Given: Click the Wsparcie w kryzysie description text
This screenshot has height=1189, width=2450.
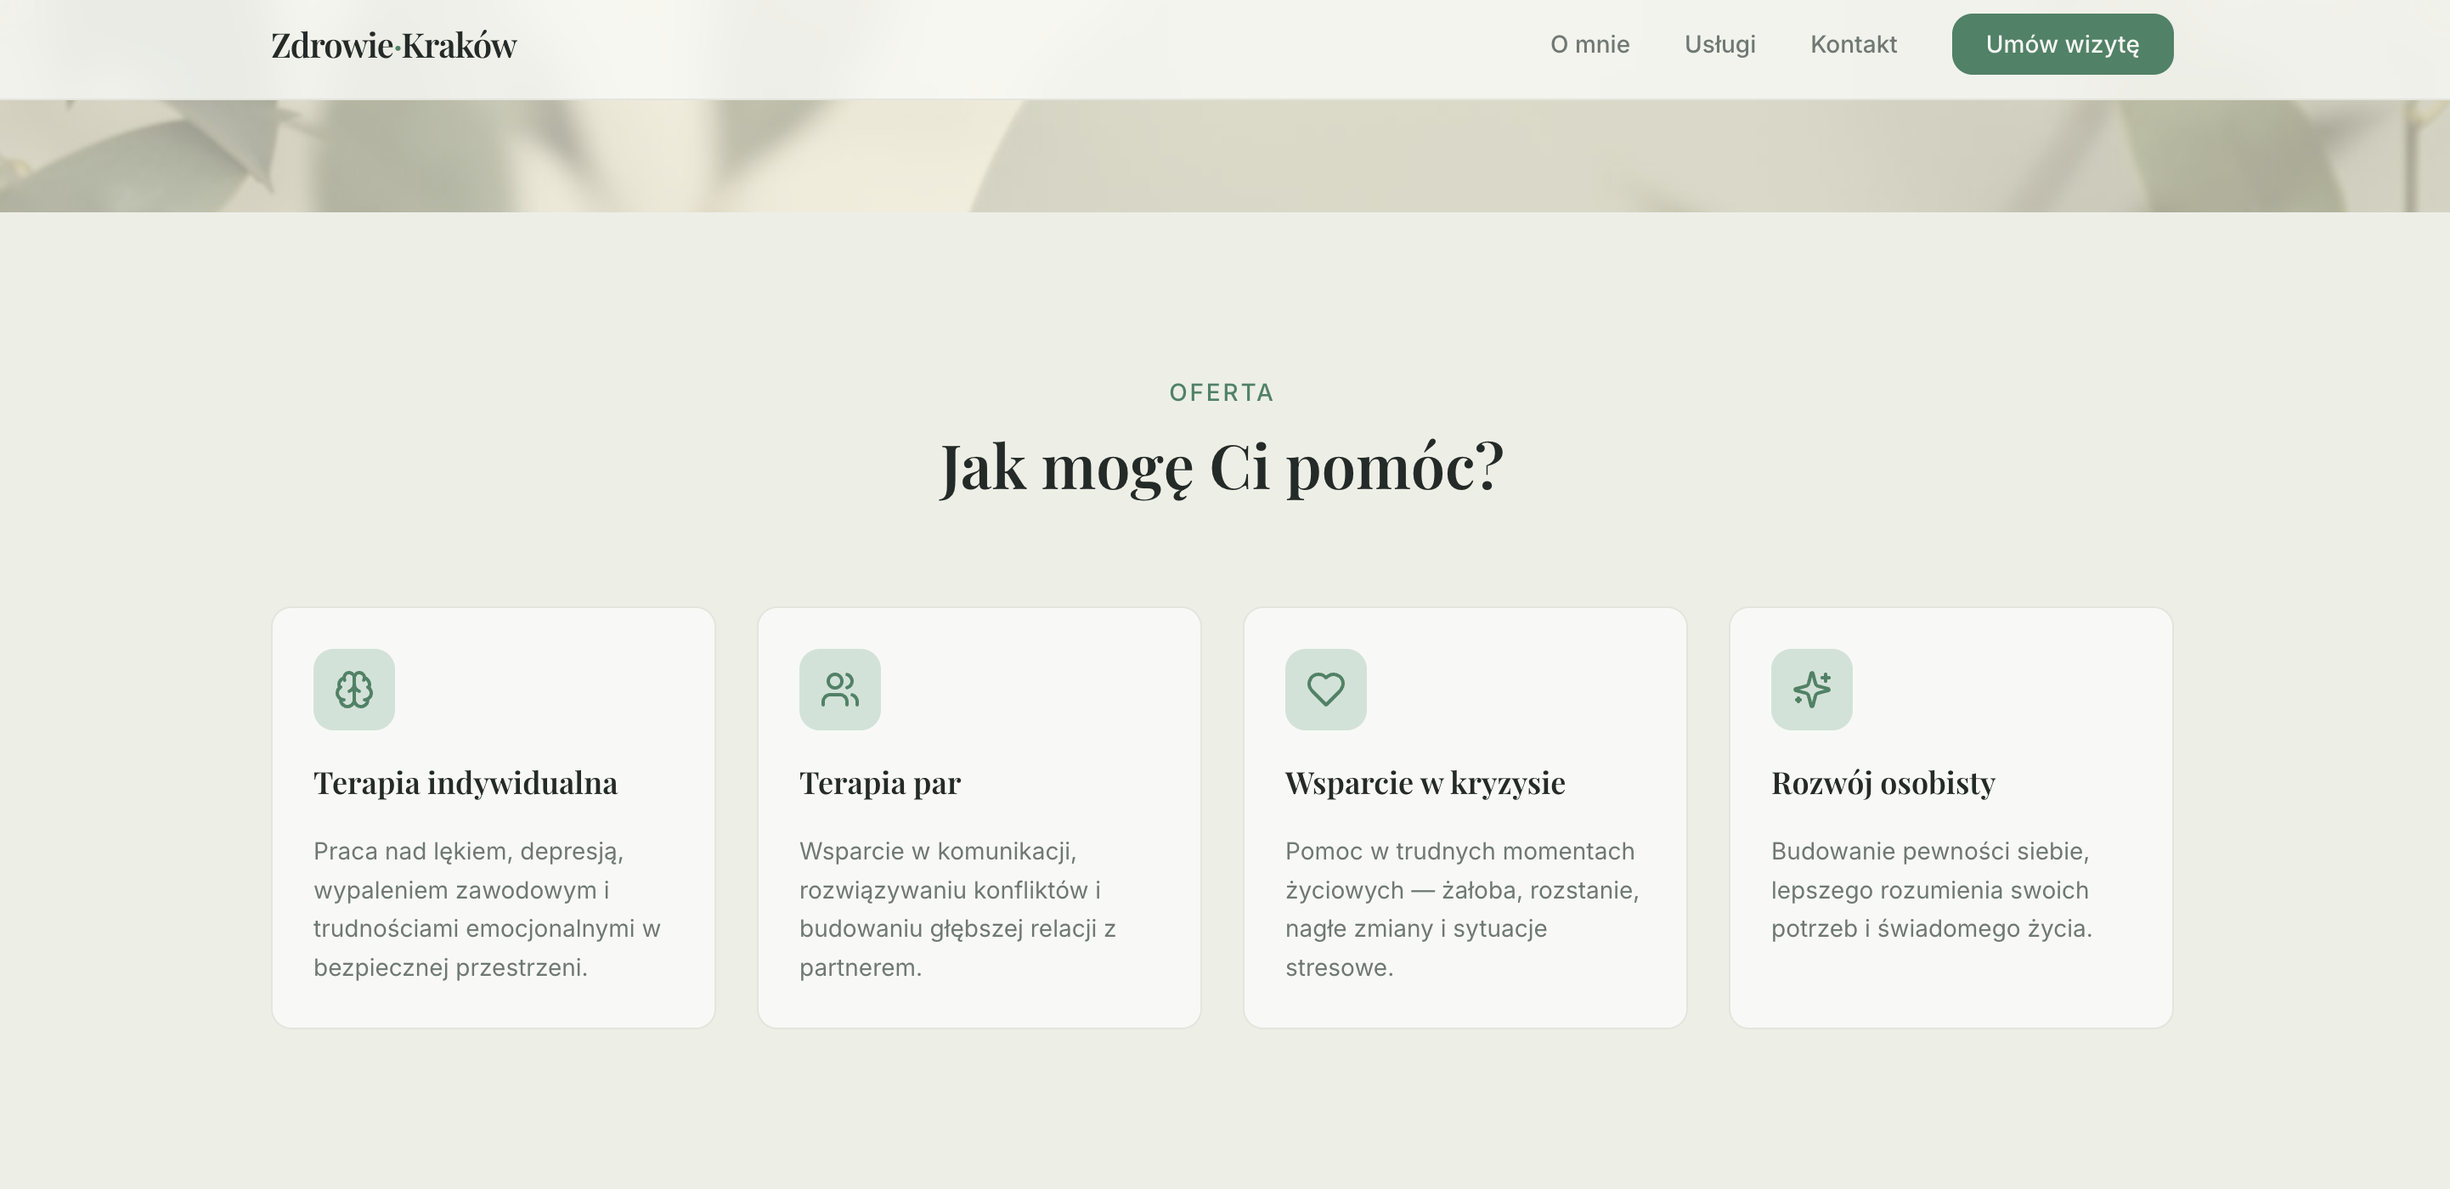Looking at the screenshot, I should [1462, 909].
